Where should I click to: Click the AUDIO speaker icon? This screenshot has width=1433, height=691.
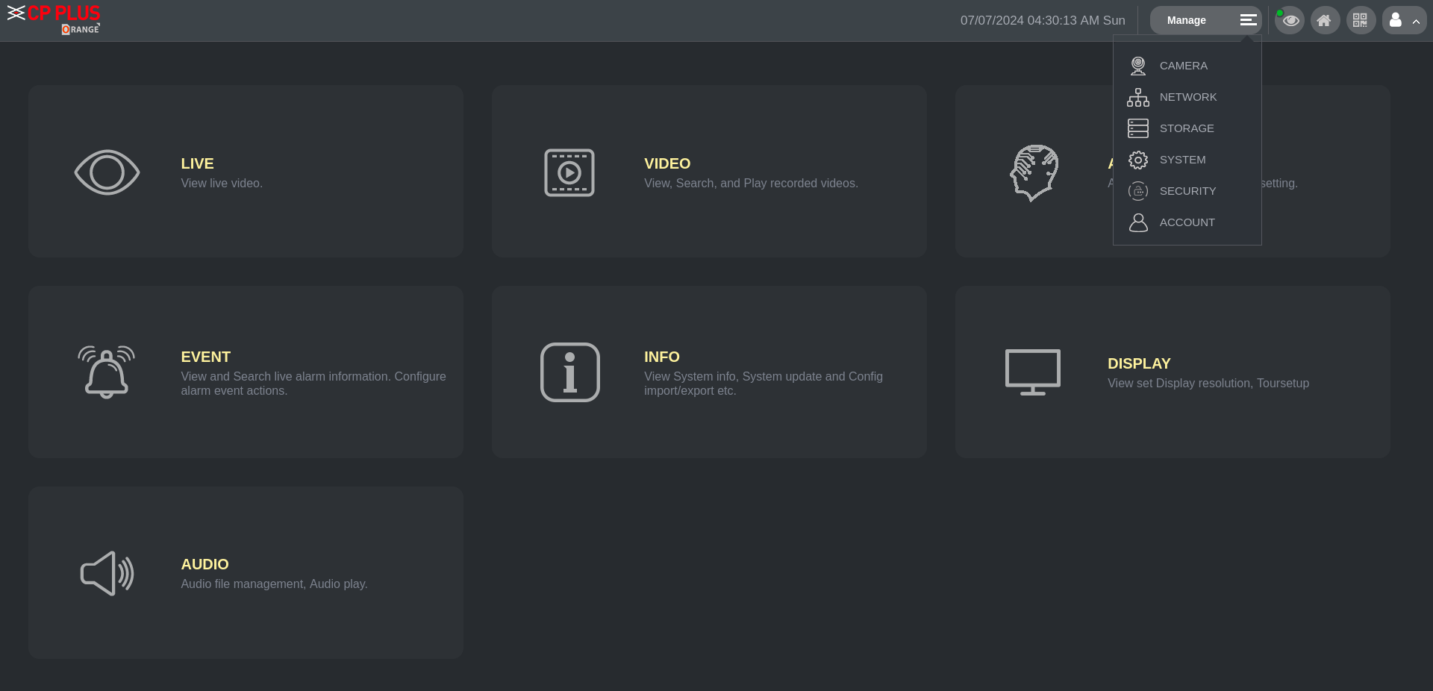tap(107, 573)
